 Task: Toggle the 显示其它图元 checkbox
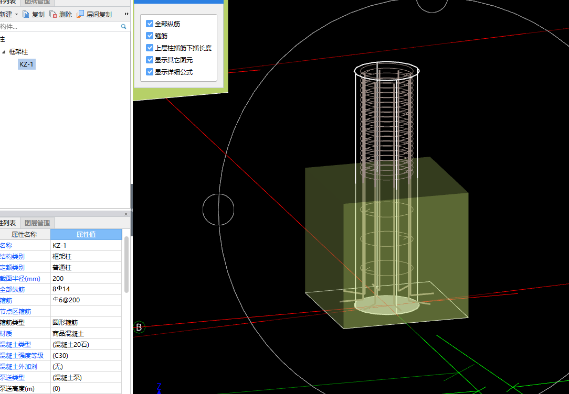tap(150, 59)
